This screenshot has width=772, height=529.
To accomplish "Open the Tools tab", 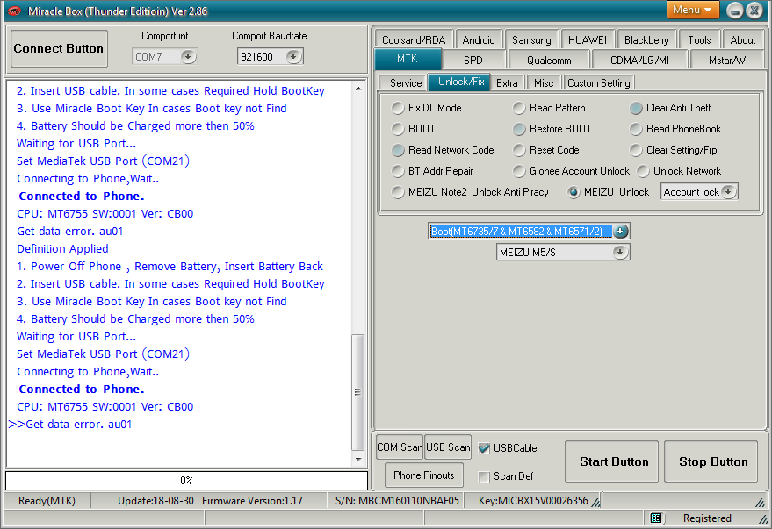I will click(699, 39).
